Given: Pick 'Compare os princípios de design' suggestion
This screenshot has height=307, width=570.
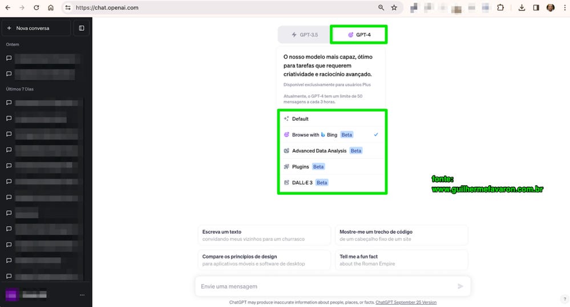Looking at the screenshot, I should click(264, 260).
